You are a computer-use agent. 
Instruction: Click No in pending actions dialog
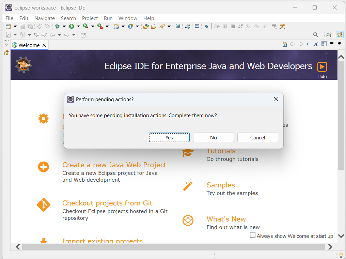pyautogui.click(x=214, y=137)
